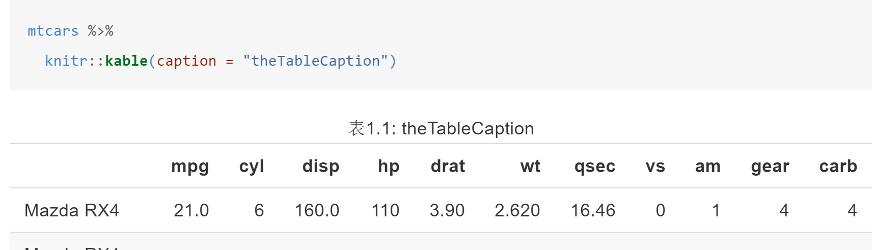Click the mtcars code token
This screenshot has width=877, height=250.
tap(53, 31)
